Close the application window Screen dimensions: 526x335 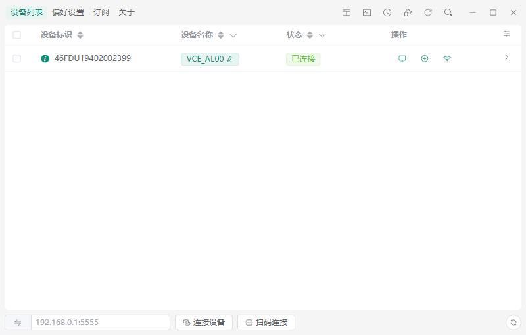click(x=514, y=12)
